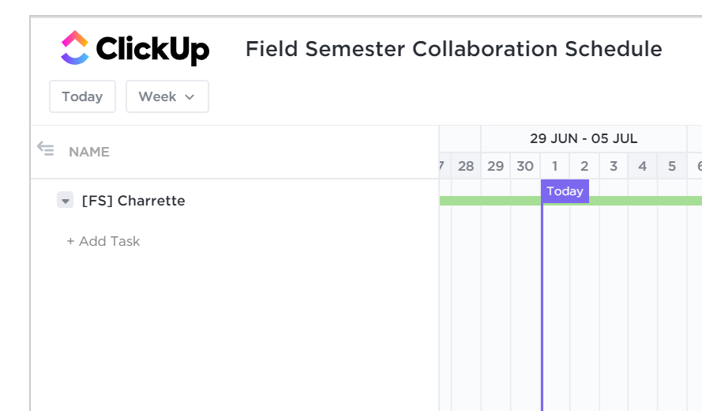The height and width of the screenshot is (411, 702).
Task: Click day 3 in the timeline header
Action: pyautogui.click(x=614, y=166)
